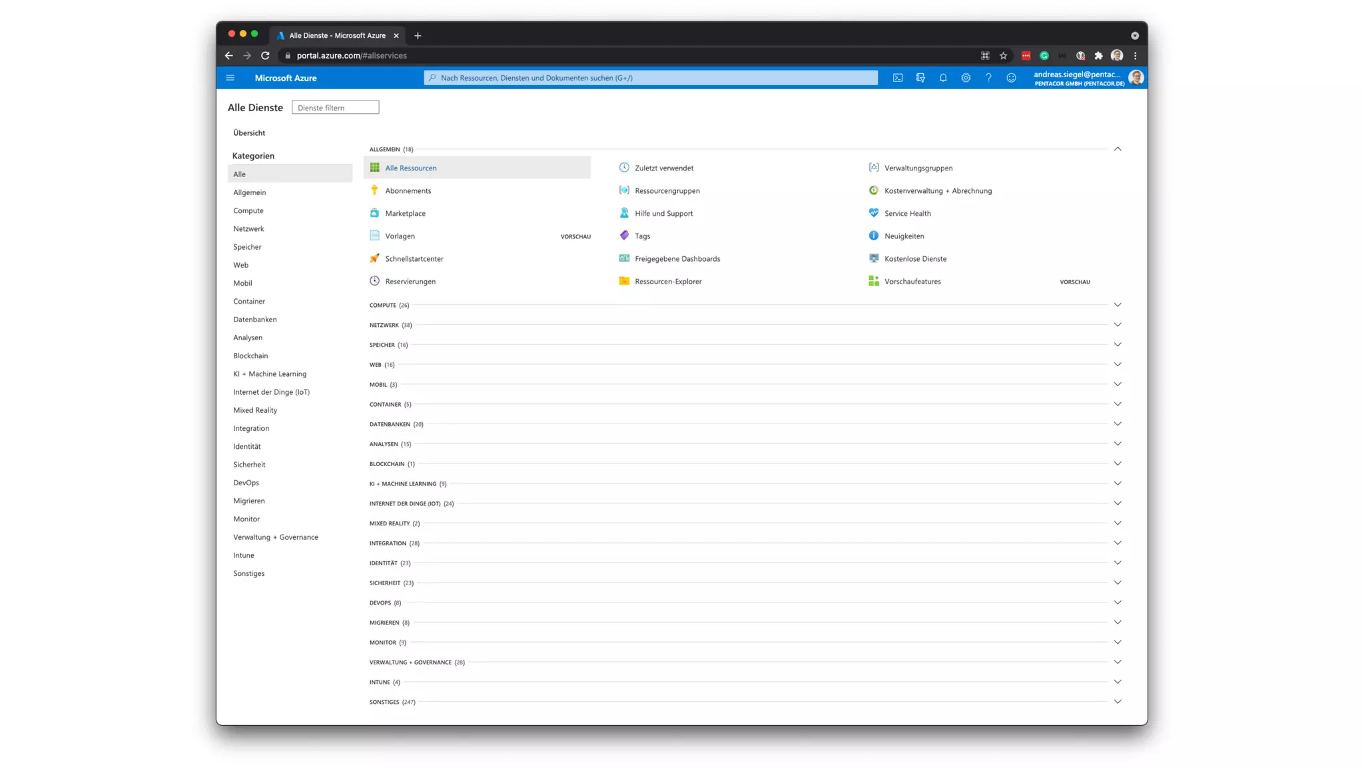Expand the Datenbanken section chevron
The width and height of the screenshot is (1364, 767).
pos(1118,424)
